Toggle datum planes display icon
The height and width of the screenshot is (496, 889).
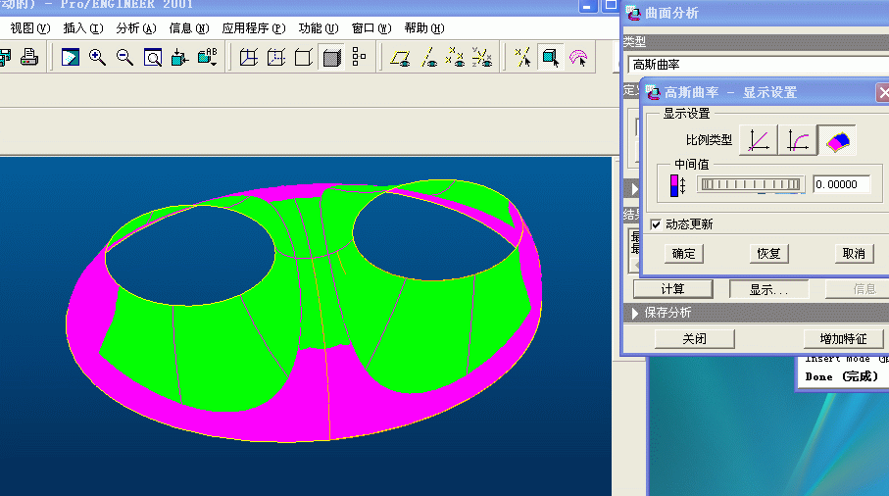click(x=400, y=57)
